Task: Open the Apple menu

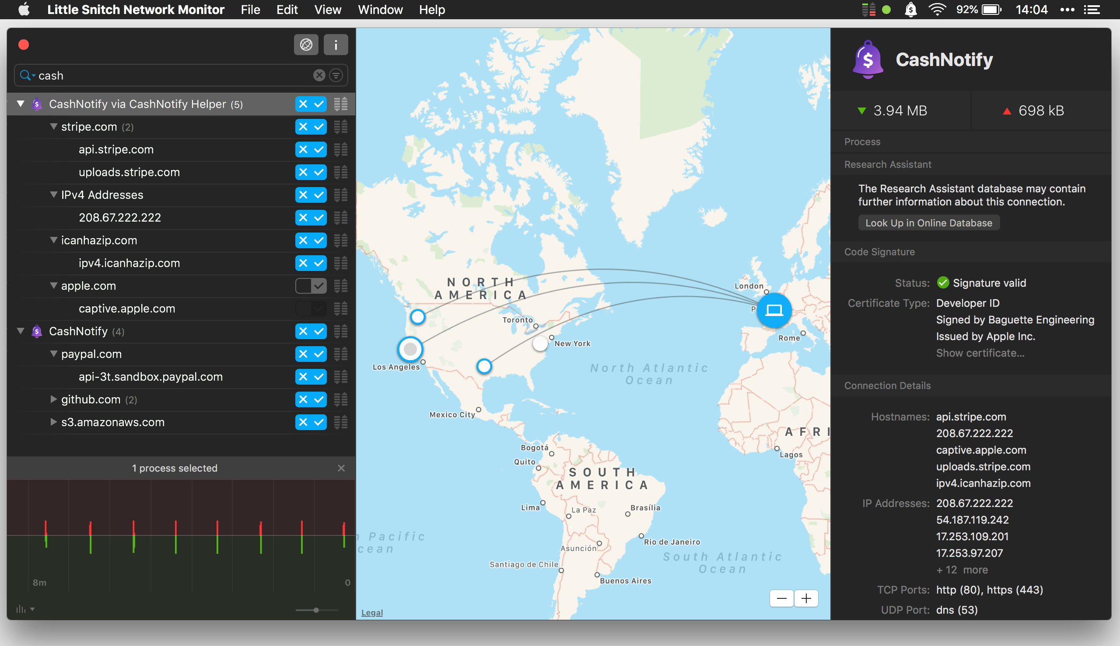Action: (x=24, y=9)
